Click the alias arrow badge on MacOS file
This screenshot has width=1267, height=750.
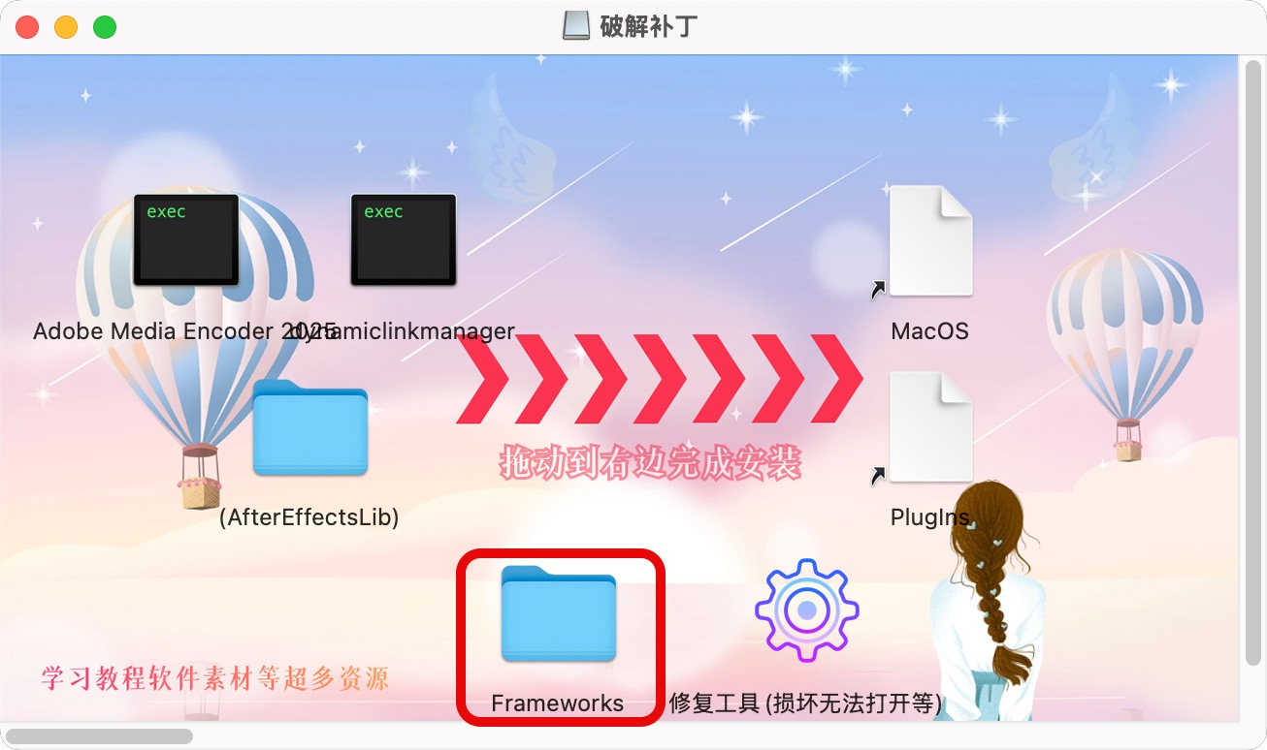click(878, 288)
